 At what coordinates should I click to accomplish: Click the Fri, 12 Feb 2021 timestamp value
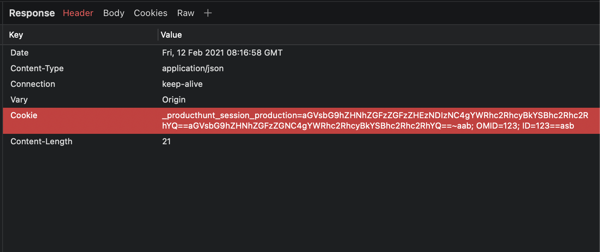pyautogui.click(x=222, y=53)
